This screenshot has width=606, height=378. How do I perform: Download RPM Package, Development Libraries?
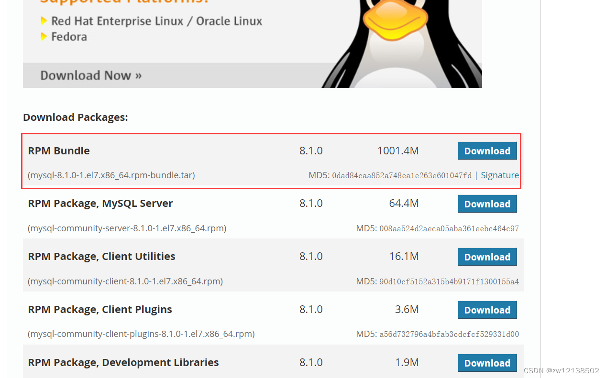click(487, 363)
